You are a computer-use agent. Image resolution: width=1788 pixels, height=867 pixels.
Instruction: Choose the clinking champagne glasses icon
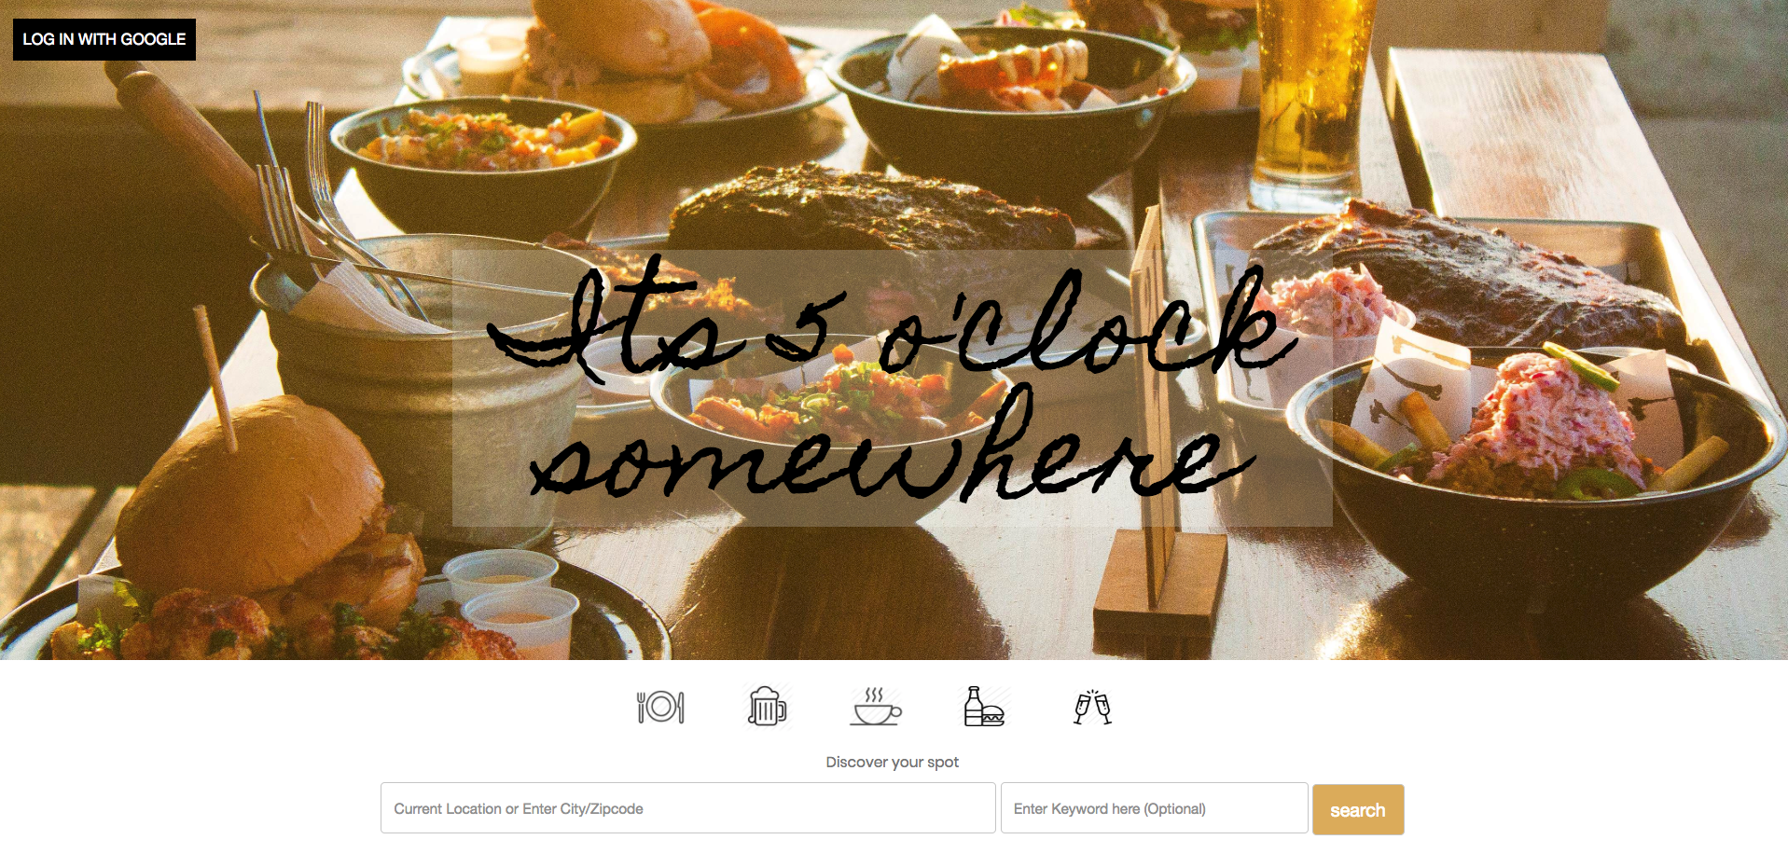(1092, 708)
